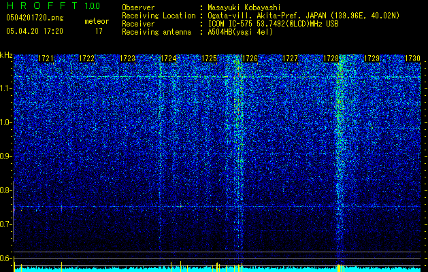
Task: Click the HROFFT 1.0.0 title text
Action: (54, 5)
